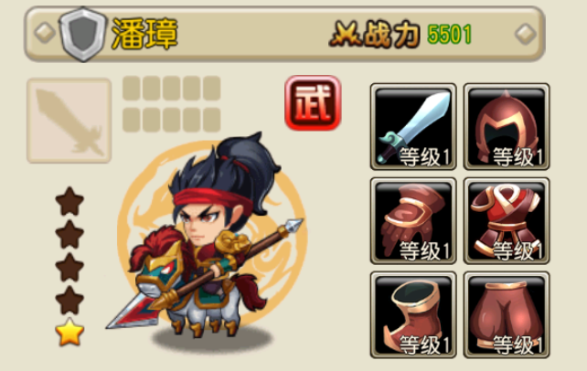The width and height of the screenshot is (587, 371).
Task: Open the red chest armor slot
Action: (507, 220)
